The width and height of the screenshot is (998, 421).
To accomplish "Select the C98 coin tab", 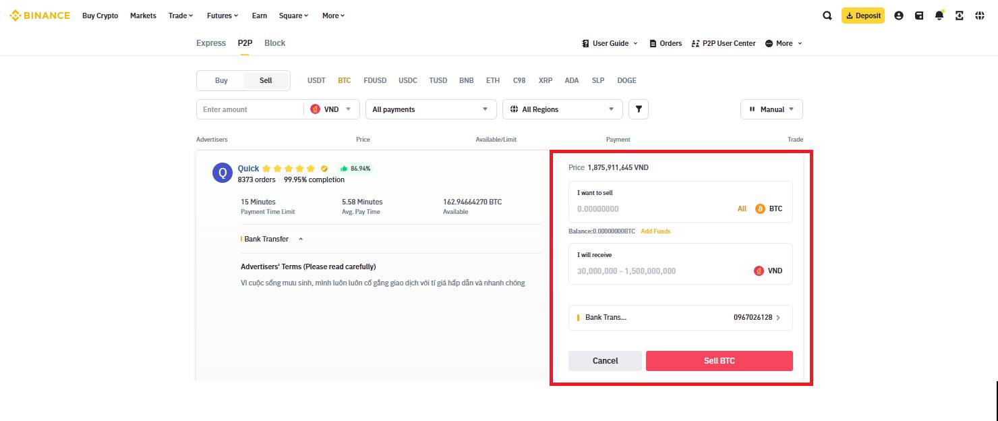I will tap(519, 80).
